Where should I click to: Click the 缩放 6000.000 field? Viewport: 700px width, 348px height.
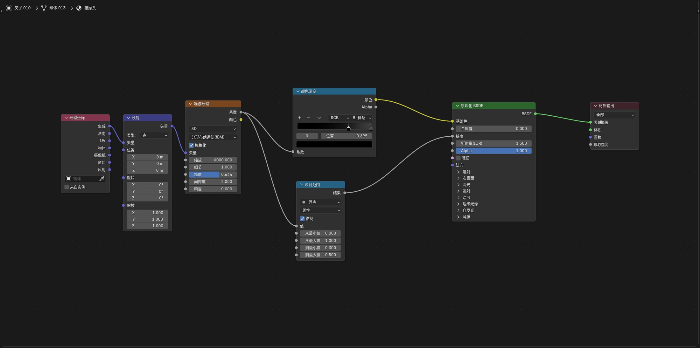coord(213,160)
